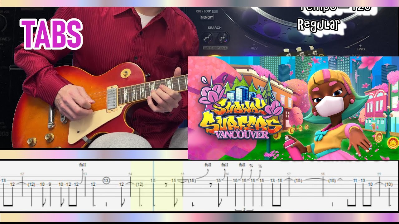
Task: Click the ¾ bend marking
Action: [x=251, y=166]
